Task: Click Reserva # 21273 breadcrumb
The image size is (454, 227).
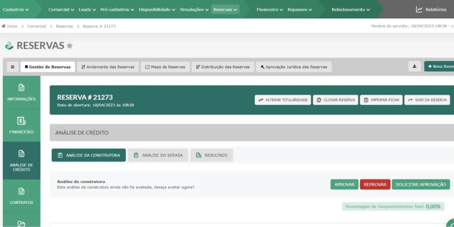Action: tap(99, 26)
